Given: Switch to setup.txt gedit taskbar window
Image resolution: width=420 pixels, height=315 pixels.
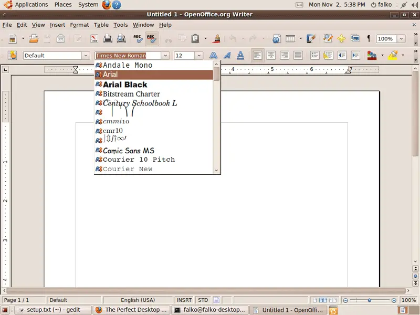Looking at the screenshot, I should [x=53, y=310].
